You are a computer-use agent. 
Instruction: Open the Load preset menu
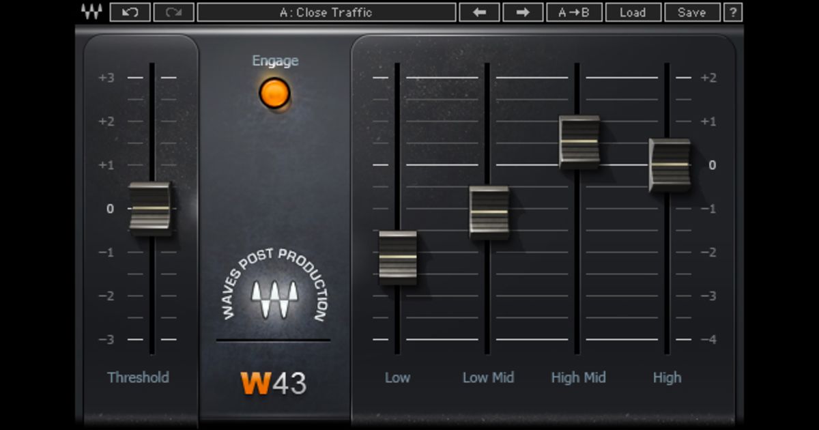[x=633, y=12]
